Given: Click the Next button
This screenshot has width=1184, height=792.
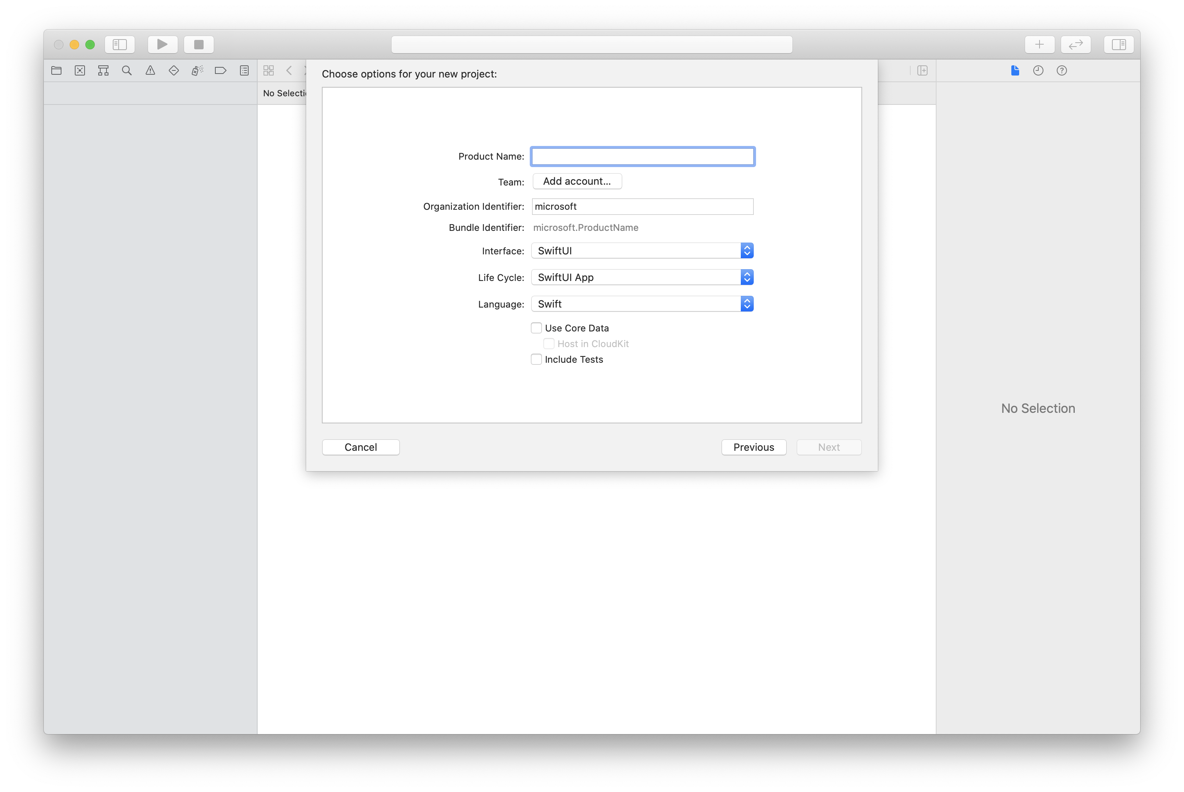Looking at the screenshot, I should [x=828, y=446].
